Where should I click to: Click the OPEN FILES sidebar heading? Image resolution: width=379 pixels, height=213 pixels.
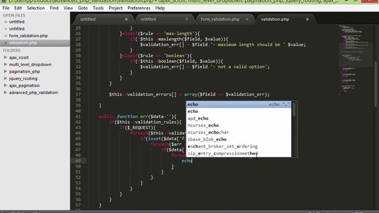[14, 15]
